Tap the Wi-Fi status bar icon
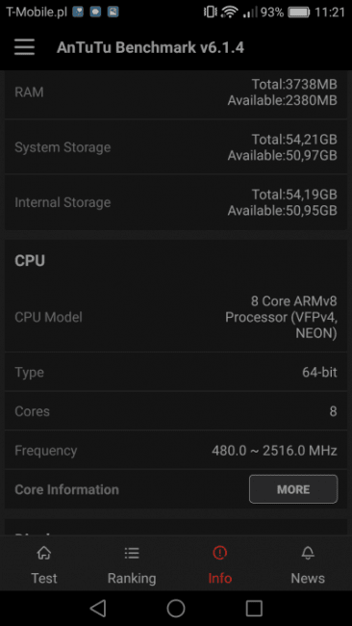The width and height of the screenshot is (352, 626). point(230,12)
